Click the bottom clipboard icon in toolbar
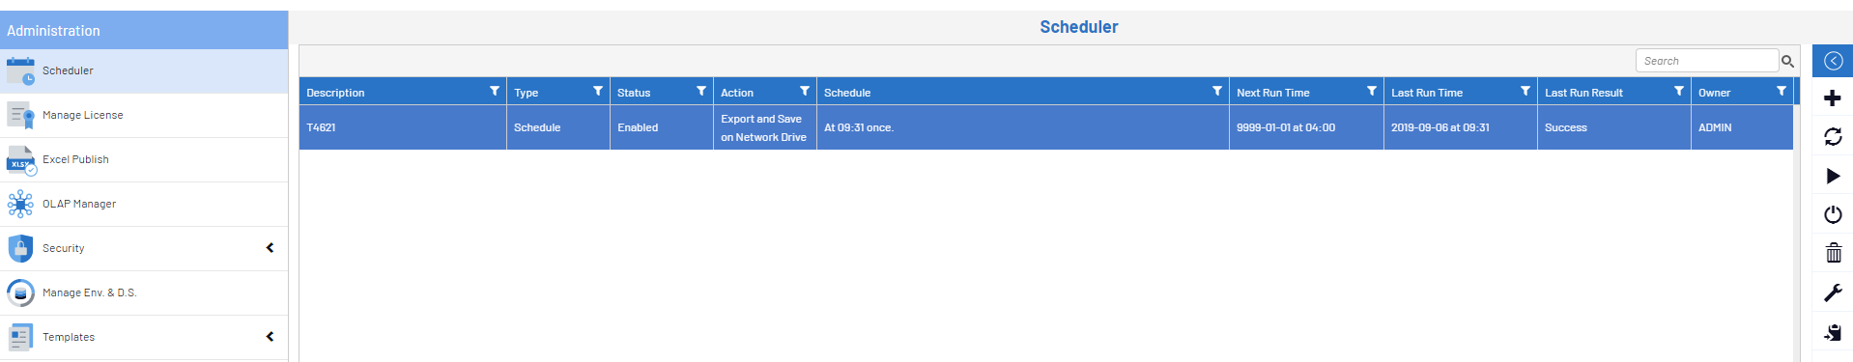Viewport: 1853px width, 362px height. tap(1833, 333)
